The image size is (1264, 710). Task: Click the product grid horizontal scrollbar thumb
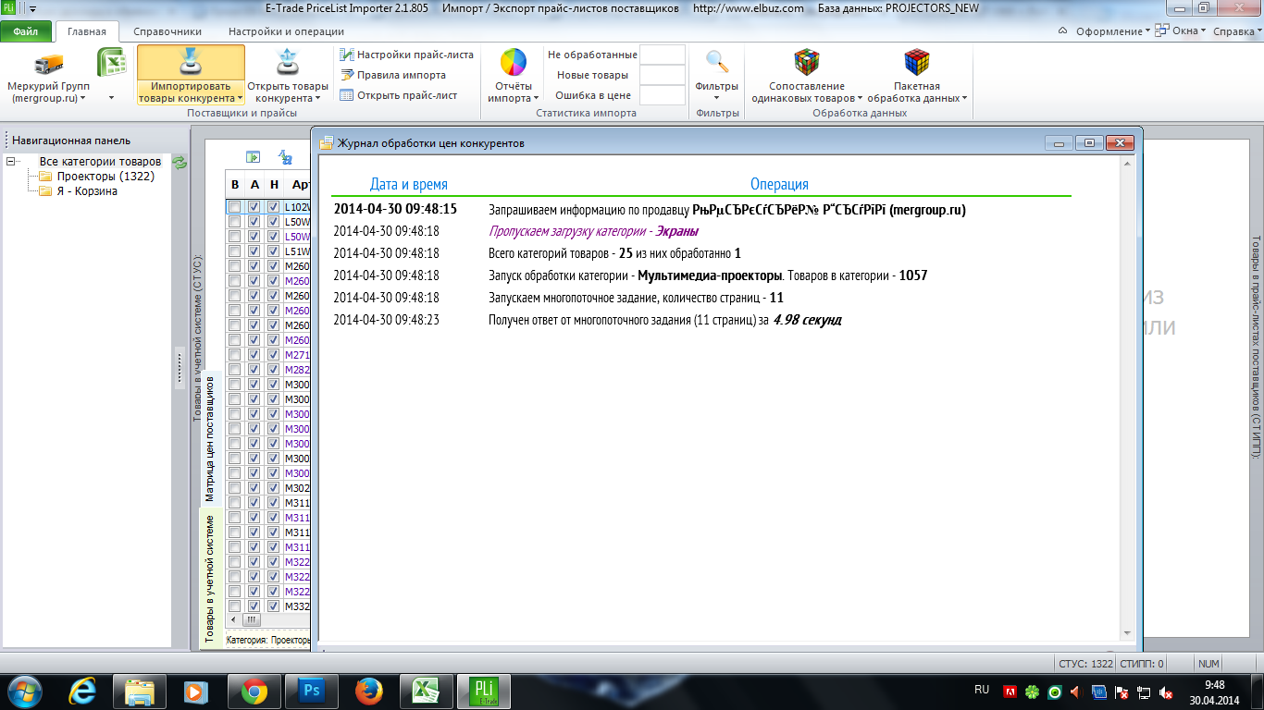pyautogui.click(x=251, y=618)
